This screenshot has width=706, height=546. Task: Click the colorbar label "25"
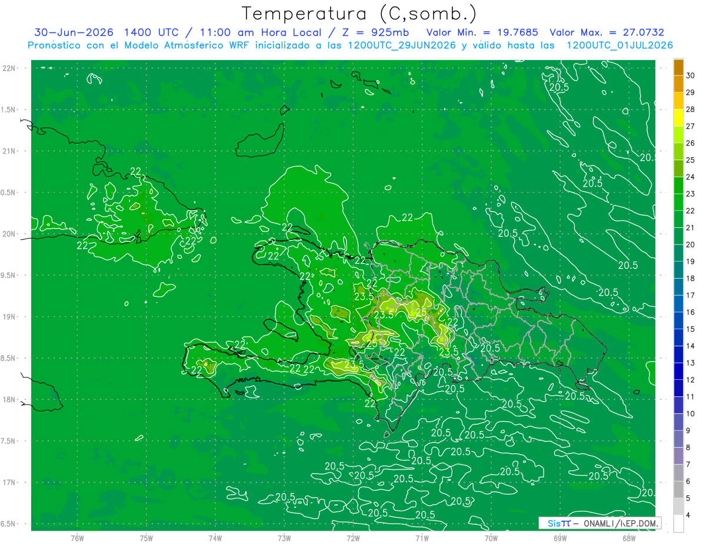click(x=691, y=160)
